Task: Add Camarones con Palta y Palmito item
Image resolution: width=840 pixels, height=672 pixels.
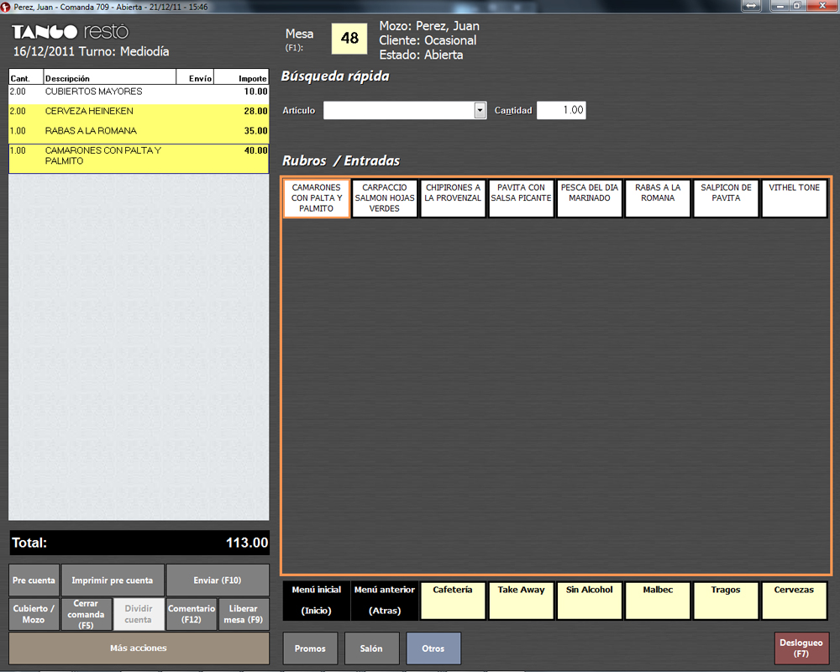Action: [x=317, y=198]
